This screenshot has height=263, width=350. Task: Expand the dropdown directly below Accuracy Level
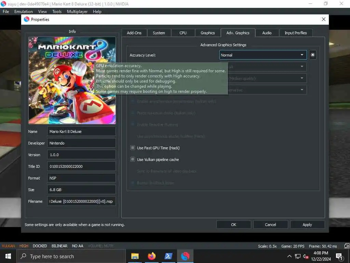pyautogui.click(x=267, y=67)
